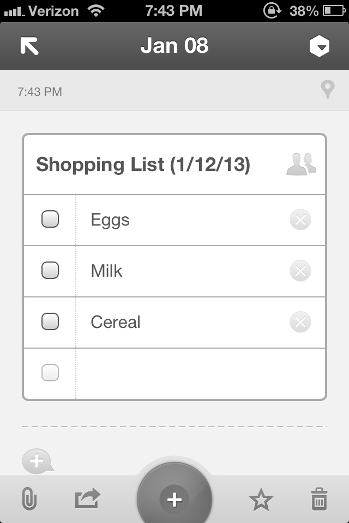Tap the 7:43 PM timestamp
The width and height of the screenshot is (349, 523).
pyautogui.click(x=40, y=92)
